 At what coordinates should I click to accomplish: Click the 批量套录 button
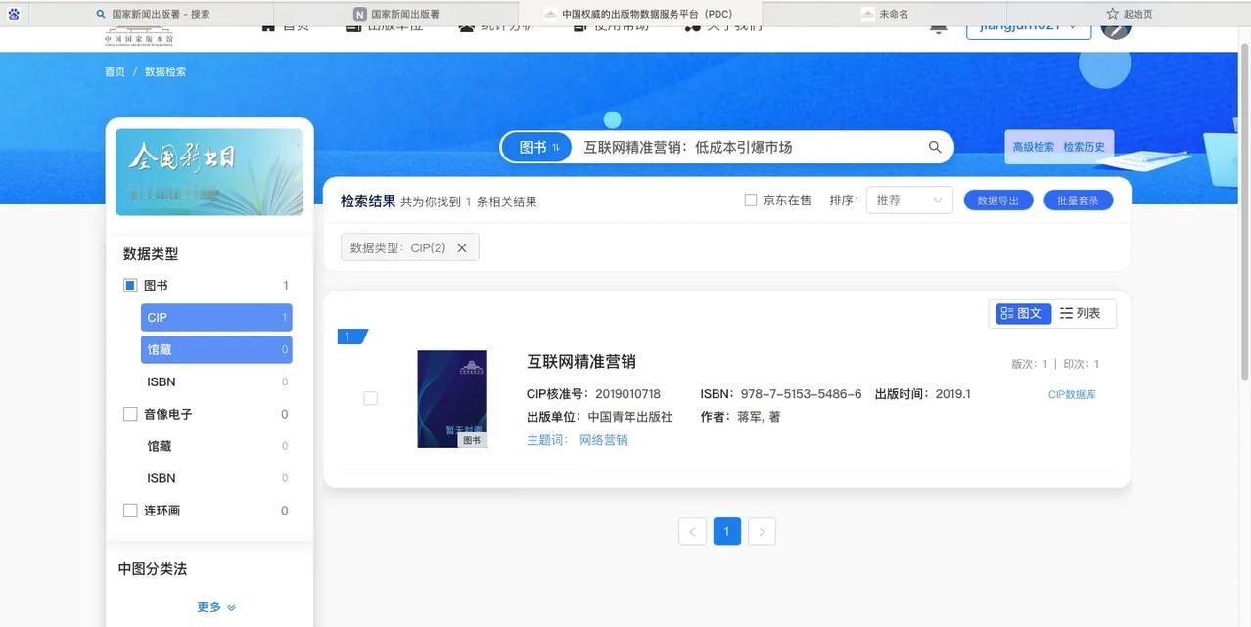pos(1078,201)
